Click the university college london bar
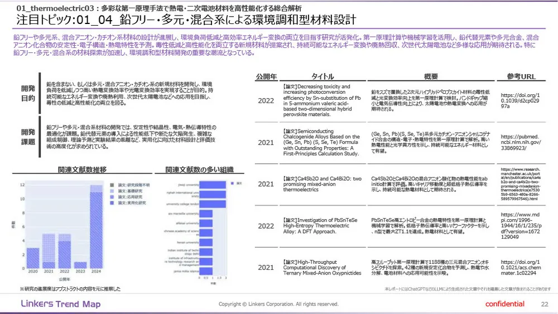 point(213,204)
